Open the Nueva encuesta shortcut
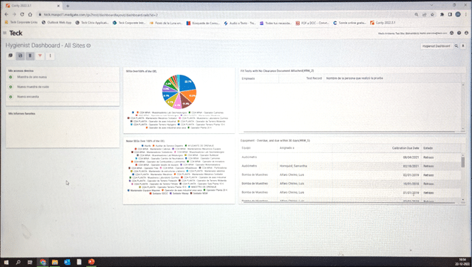 [x=28, y=97]
